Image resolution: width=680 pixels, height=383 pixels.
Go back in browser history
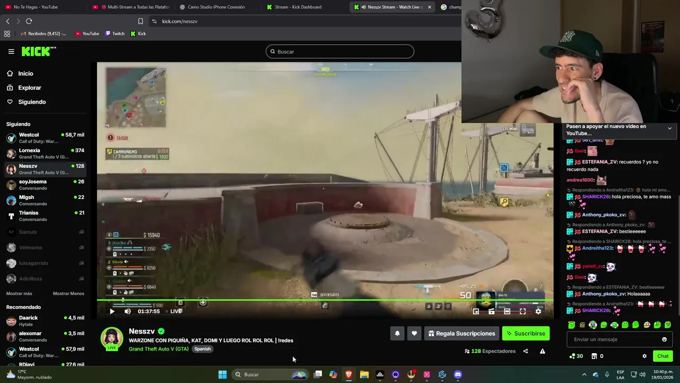[7, 21]
